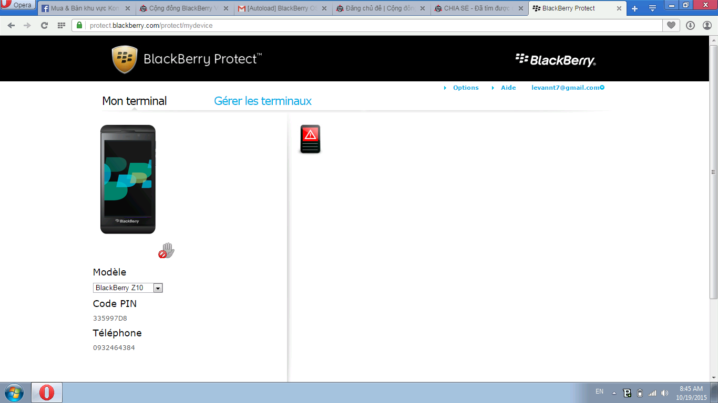718x403 pixels.
Task: Open the Speed Dial grid icon
Action: [x=61, y=25]
